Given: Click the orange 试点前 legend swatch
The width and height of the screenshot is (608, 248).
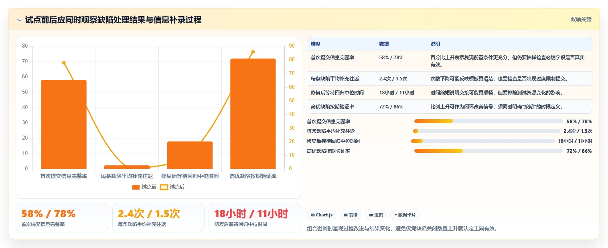Looking at the screenshot, I should coord(136,187).
